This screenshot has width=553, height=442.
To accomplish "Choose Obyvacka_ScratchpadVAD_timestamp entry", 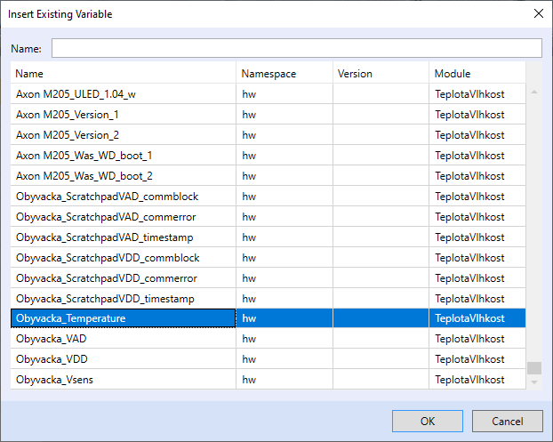I will 105,237.
